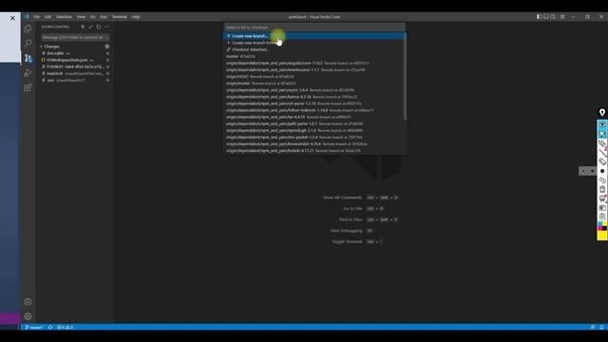Image resolution: width=608 pixels, height=342 pixels.
Task: Click the notifications bell in status bar
Action: (601, 327)
